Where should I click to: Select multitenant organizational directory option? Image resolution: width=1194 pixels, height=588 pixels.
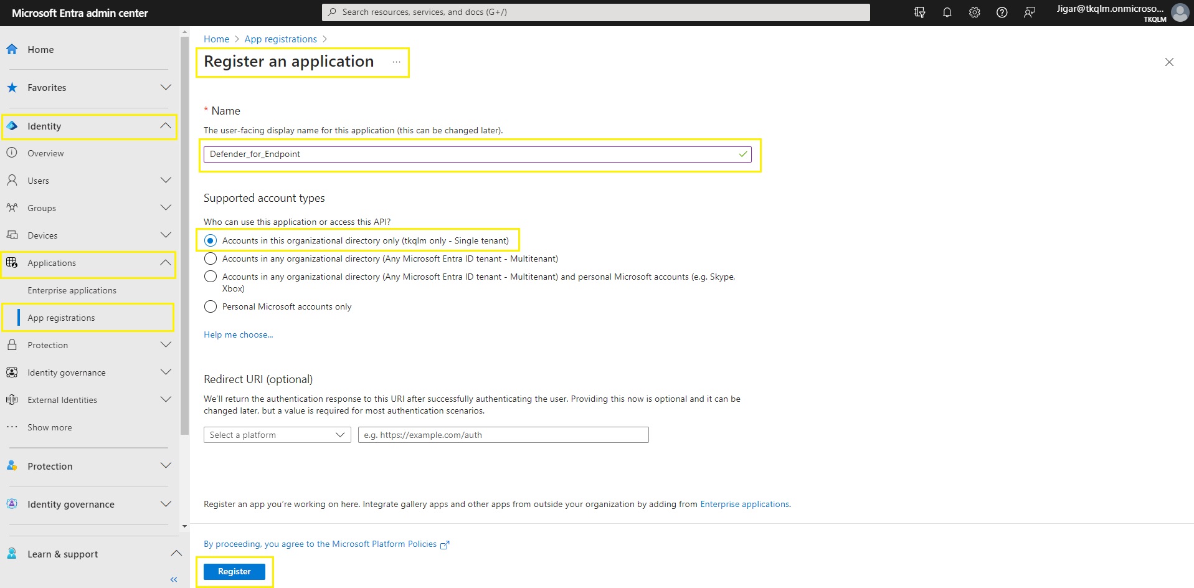click(x=211, y=258)
